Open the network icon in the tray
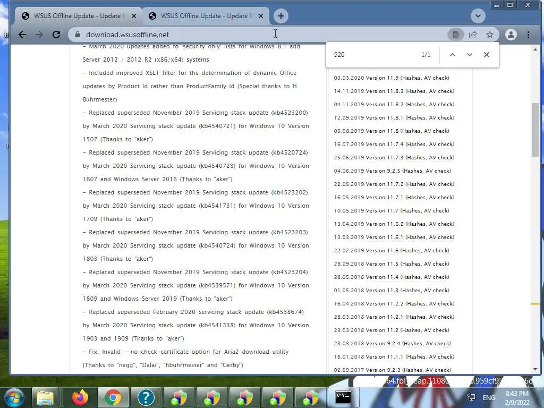This screenshot has width=544, height=408. [x=471, y=397]
